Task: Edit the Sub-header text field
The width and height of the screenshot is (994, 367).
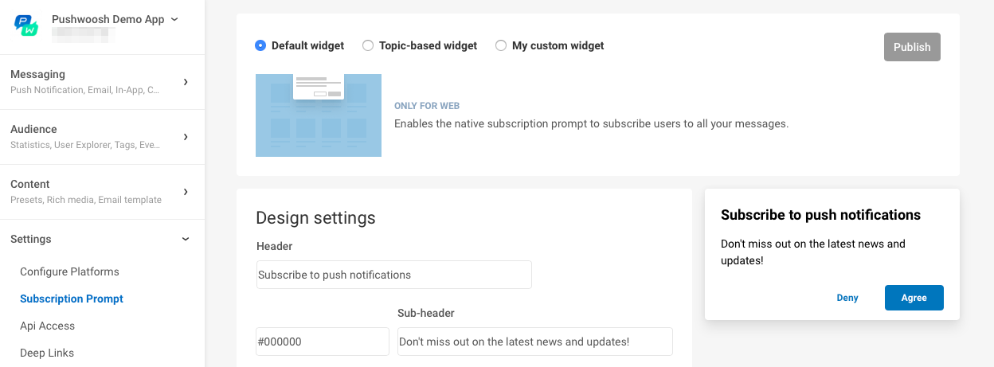Action: coord(535,342)
